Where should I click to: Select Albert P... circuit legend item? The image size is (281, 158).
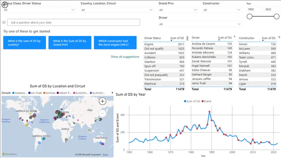click(64, 93)
